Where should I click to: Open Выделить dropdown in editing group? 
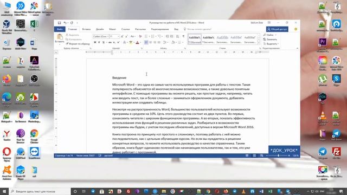coord(271,44)
